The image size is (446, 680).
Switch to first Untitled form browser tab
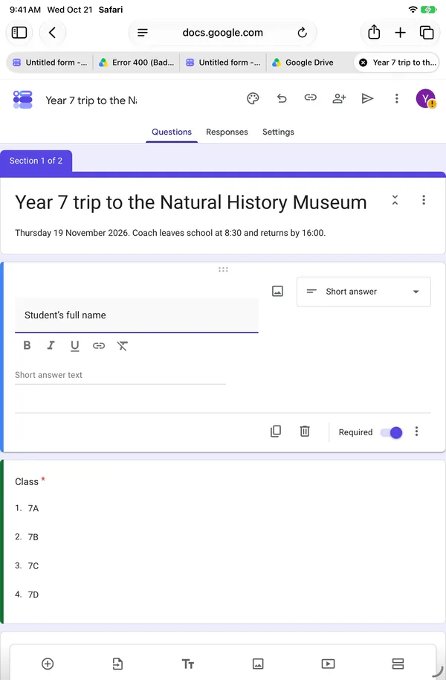[x=50, y=62]
